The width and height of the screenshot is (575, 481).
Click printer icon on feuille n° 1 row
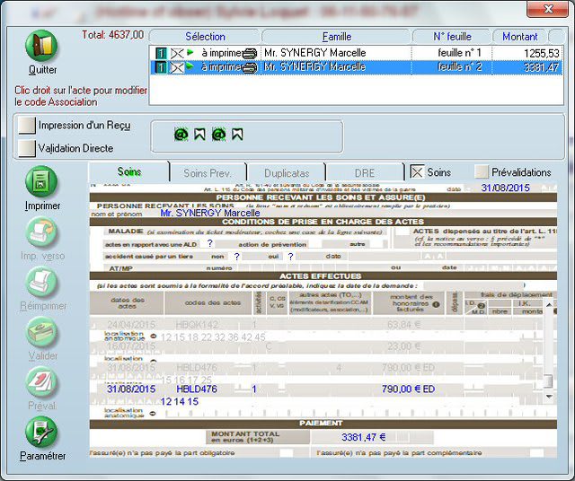click(x=250, y=53)
